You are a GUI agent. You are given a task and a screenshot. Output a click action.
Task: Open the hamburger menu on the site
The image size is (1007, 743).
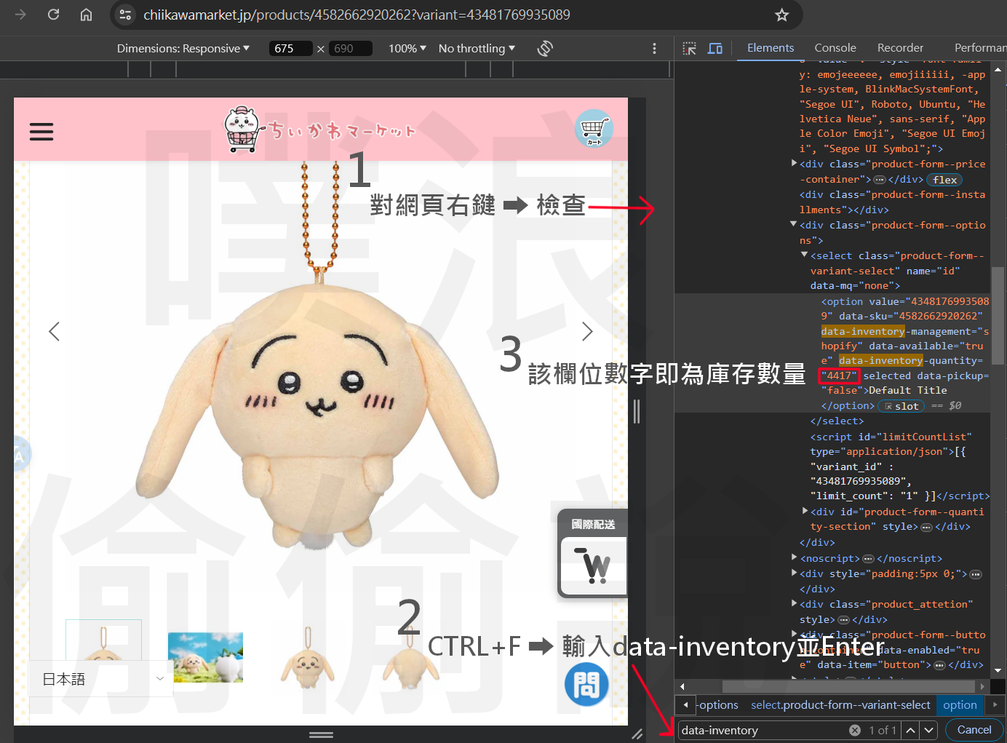41,132
